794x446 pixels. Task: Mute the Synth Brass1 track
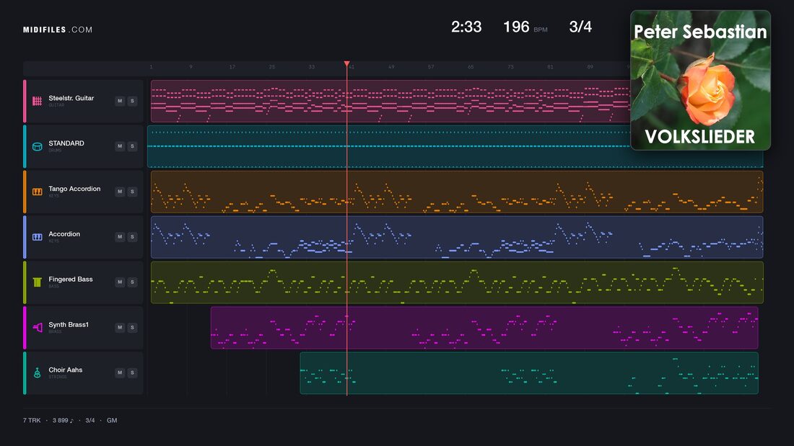[120, 327]
